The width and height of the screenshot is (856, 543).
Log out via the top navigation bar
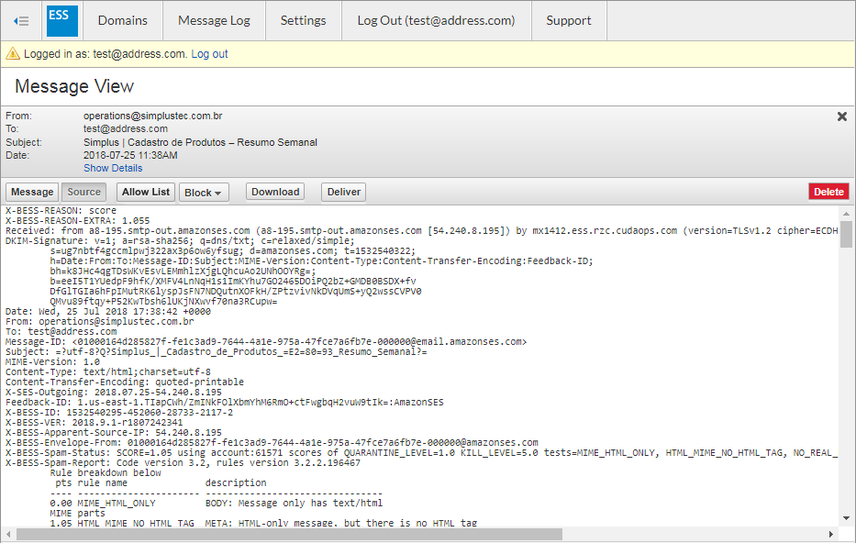point(435,20)
